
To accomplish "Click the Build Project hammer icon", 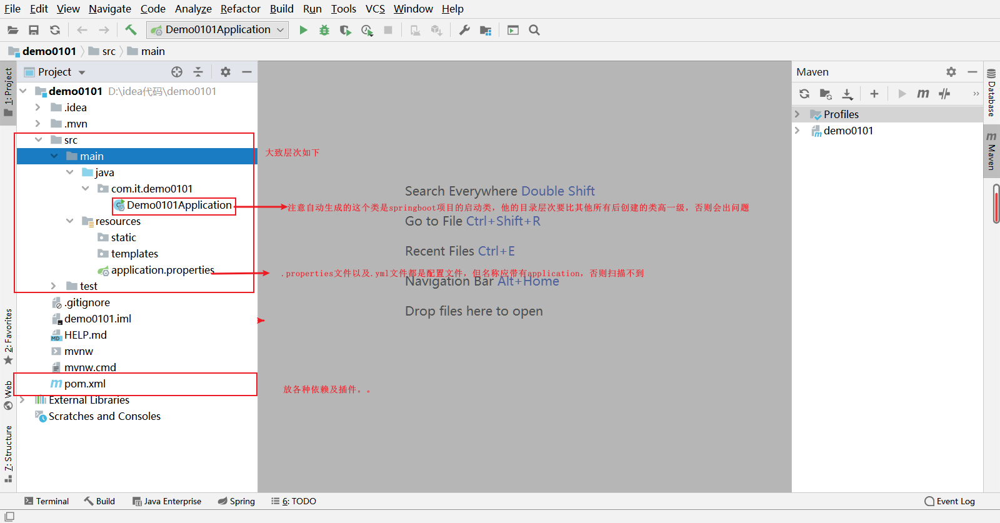I will pos(131,29).
